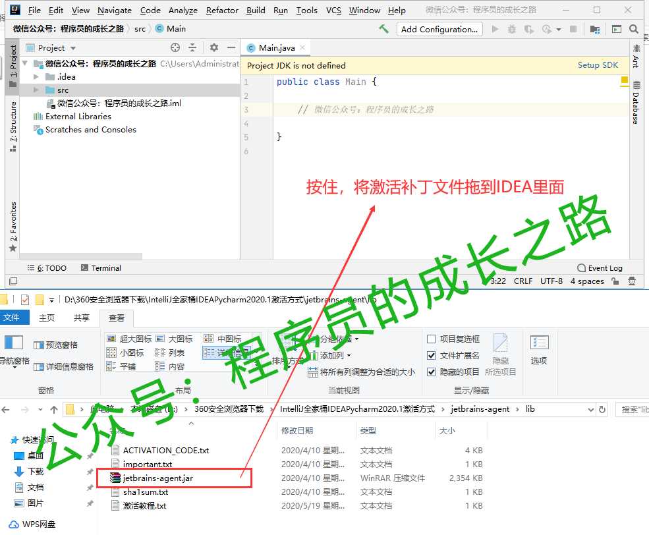Open the Refactor menu
Viewport: 649px width, 535px height.
(222, 11)
